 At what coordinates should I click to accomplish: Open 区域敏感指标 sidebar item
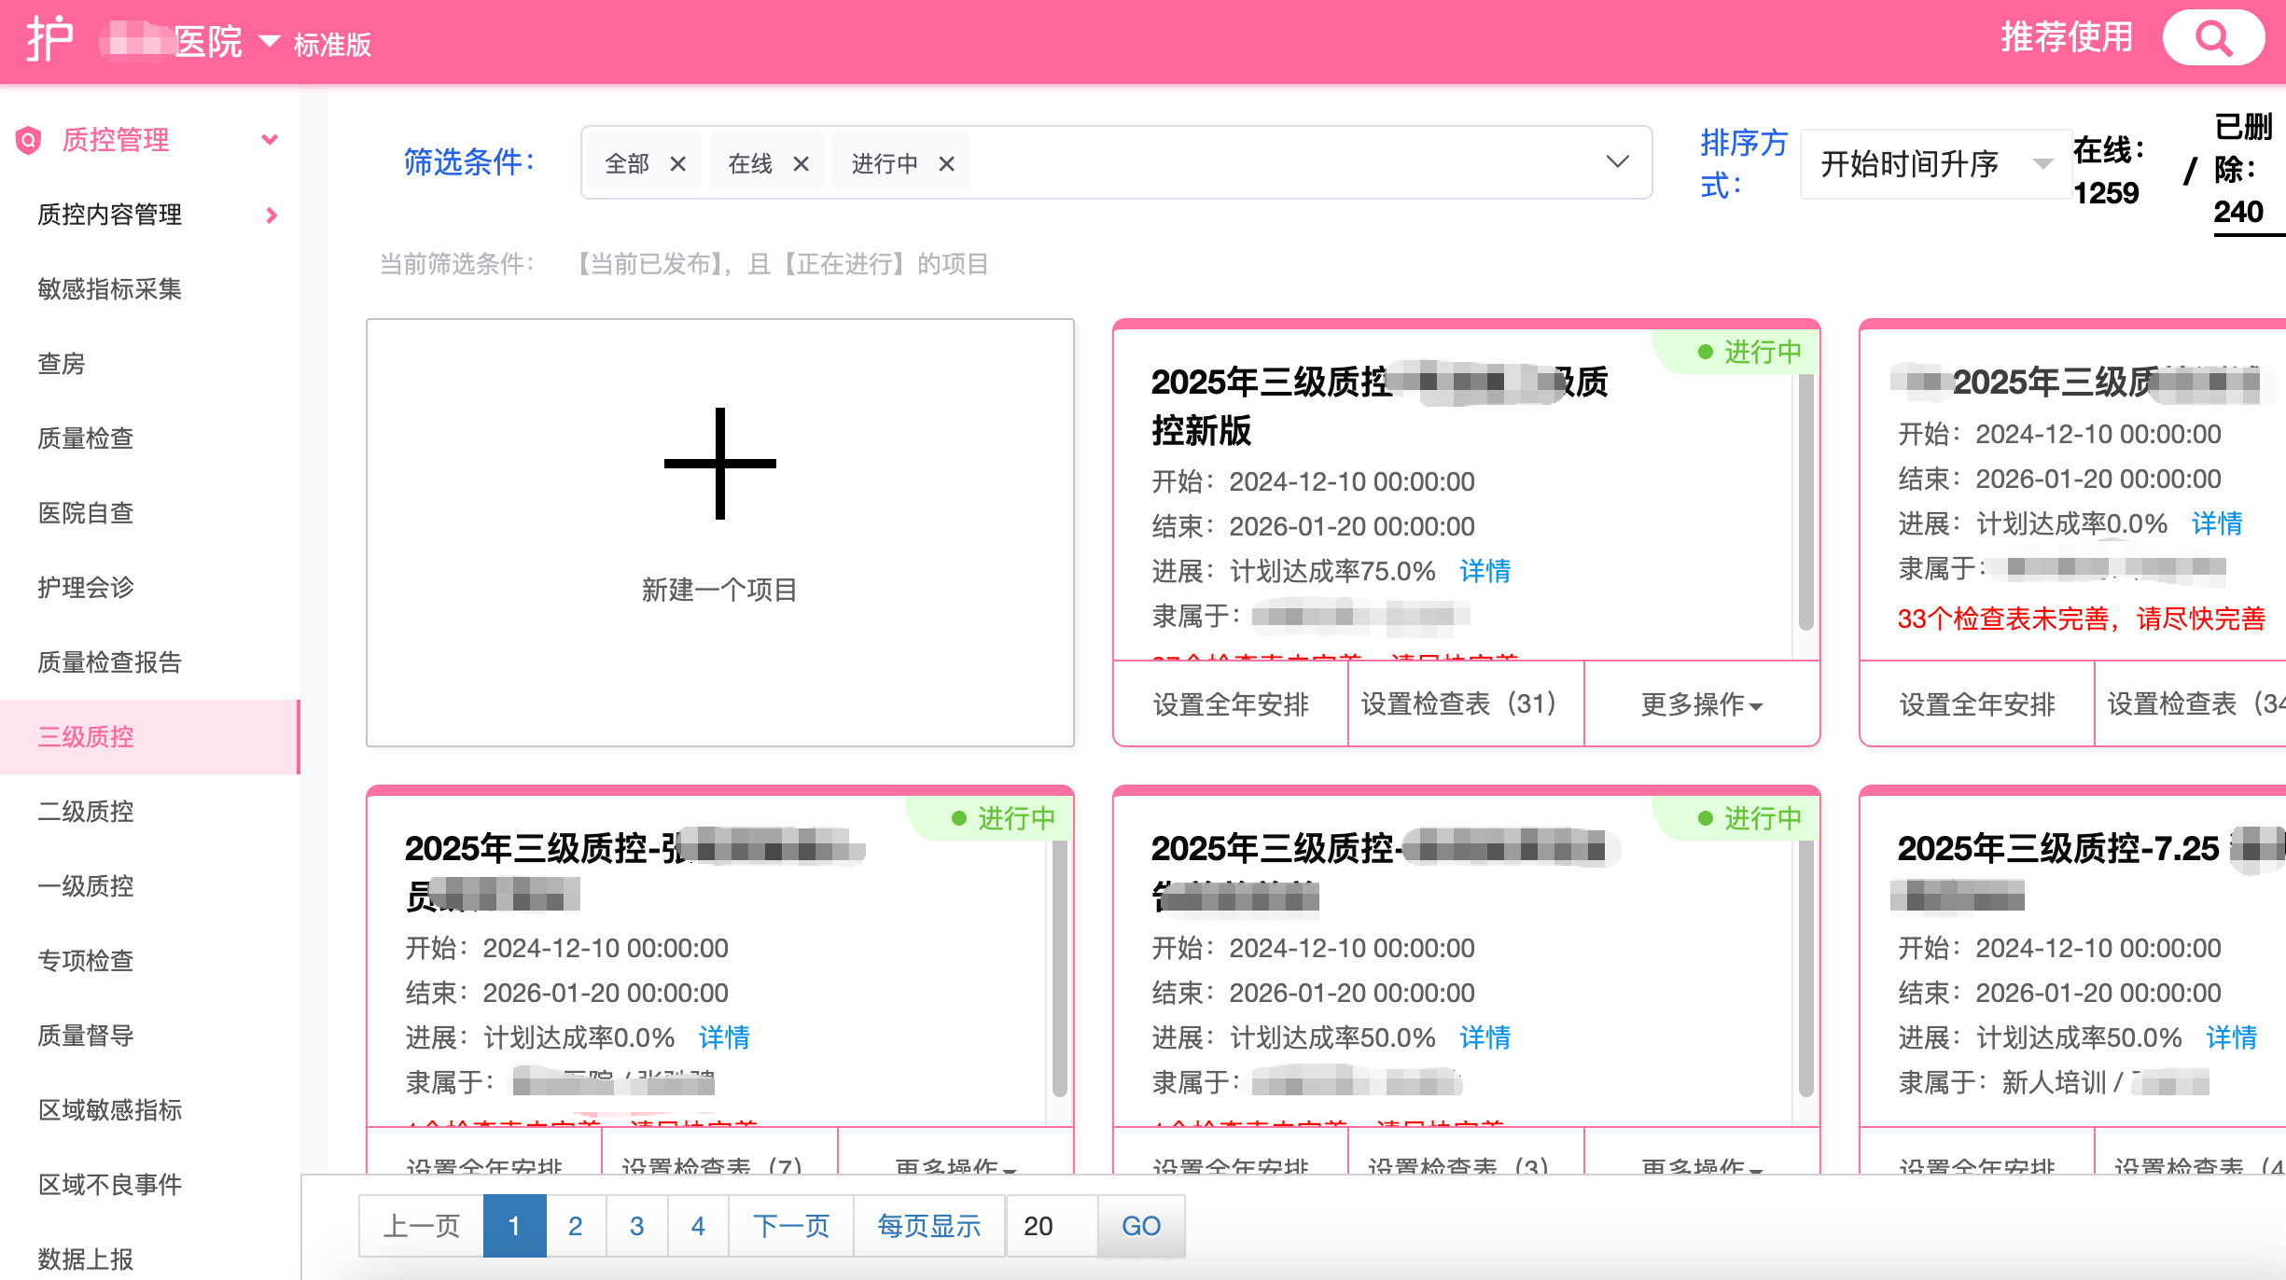tap(109, 1110)
